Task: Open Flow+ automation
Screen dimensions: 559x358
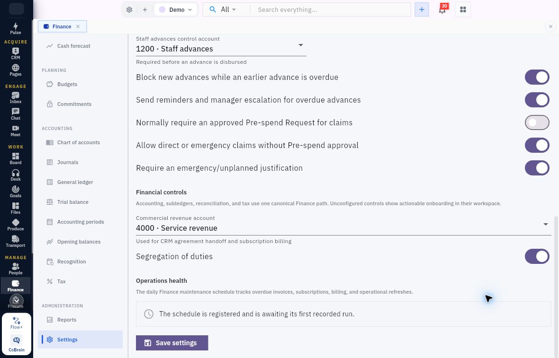Action: point(17,323)
